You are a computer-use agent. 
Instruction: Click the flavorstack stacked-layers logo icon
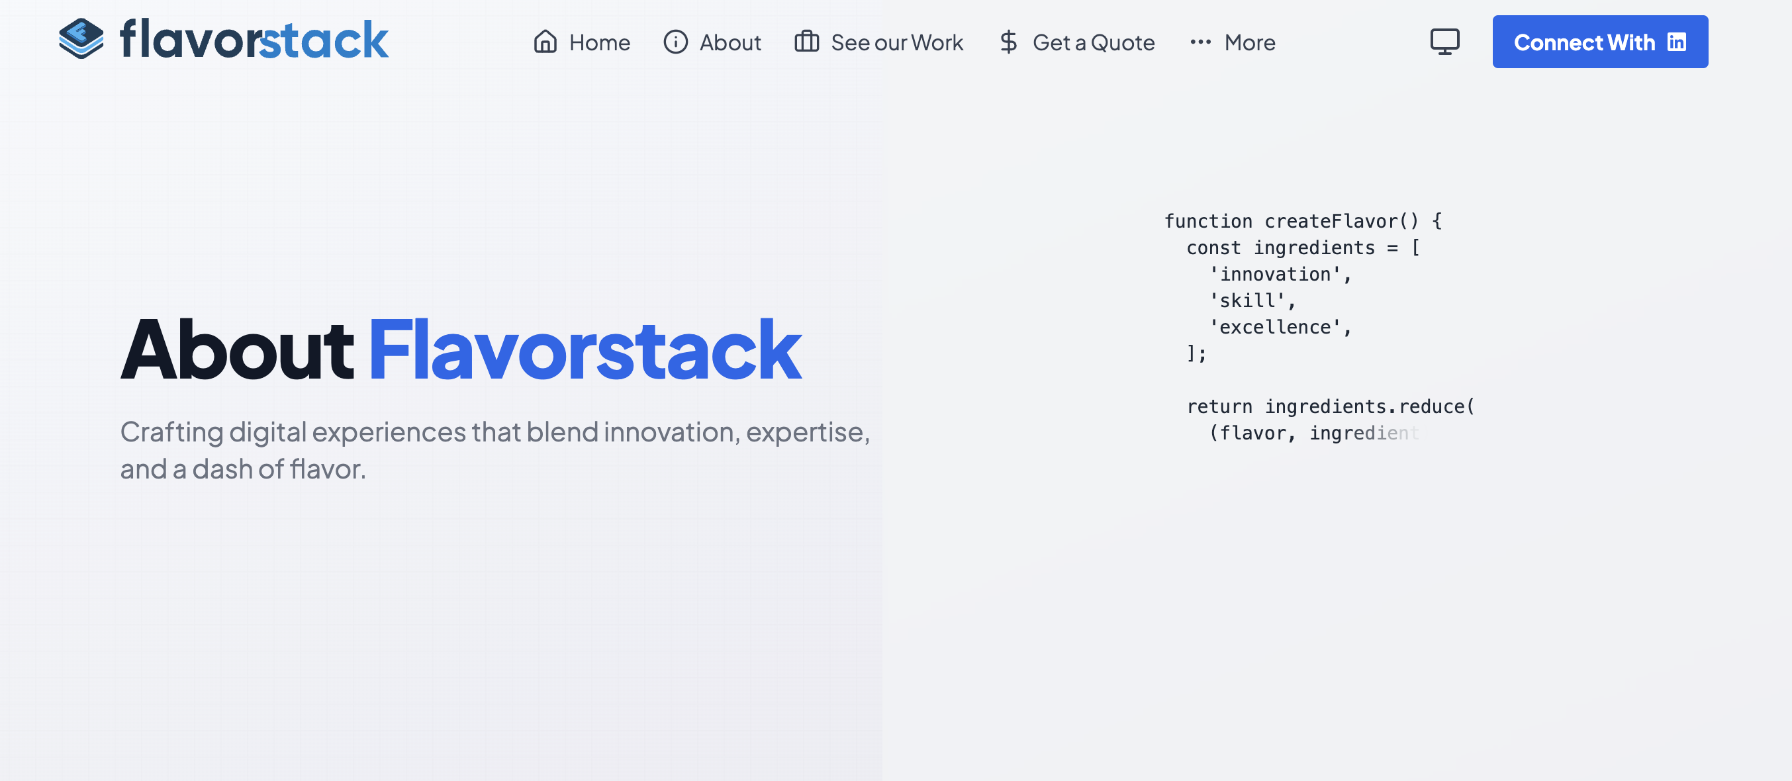[x=81, y=39]
